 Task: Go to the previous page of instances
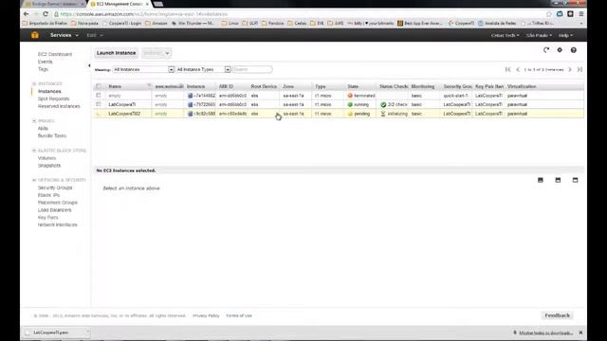[518, 69]
